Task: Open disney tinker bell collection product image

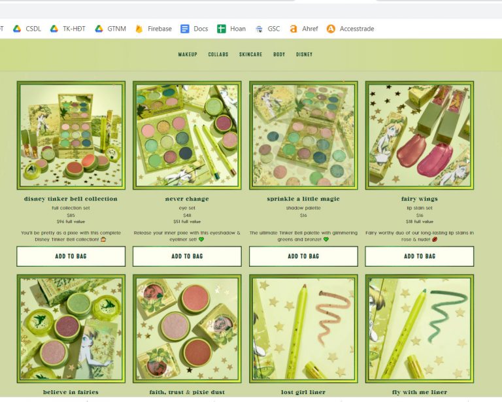Action: [x=71, y=135]
